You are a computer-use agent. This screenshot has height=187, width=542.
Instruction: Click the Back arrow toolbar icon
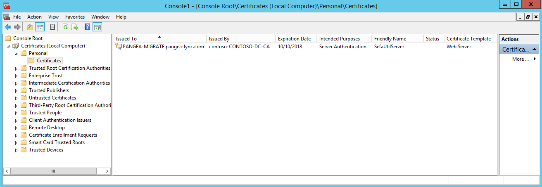(x=7, y=27)
